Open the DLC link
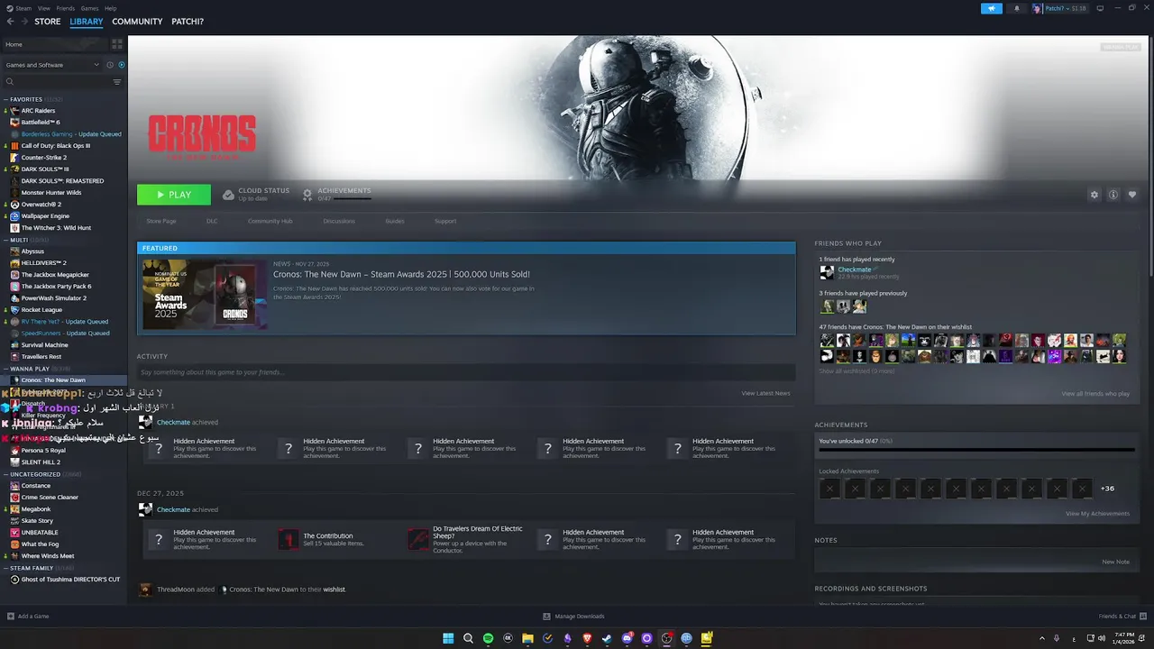Viewport: 1154px width, 649px height. click(212, 221)
